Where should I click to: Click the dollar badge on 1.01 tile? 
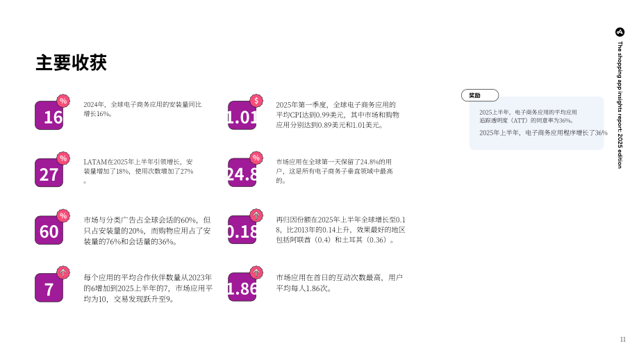[256, 101]
